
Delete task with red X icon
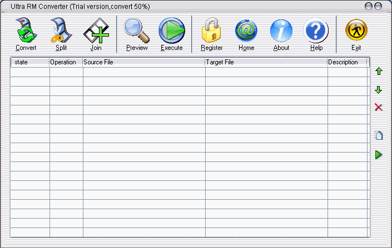coord(379,107)
